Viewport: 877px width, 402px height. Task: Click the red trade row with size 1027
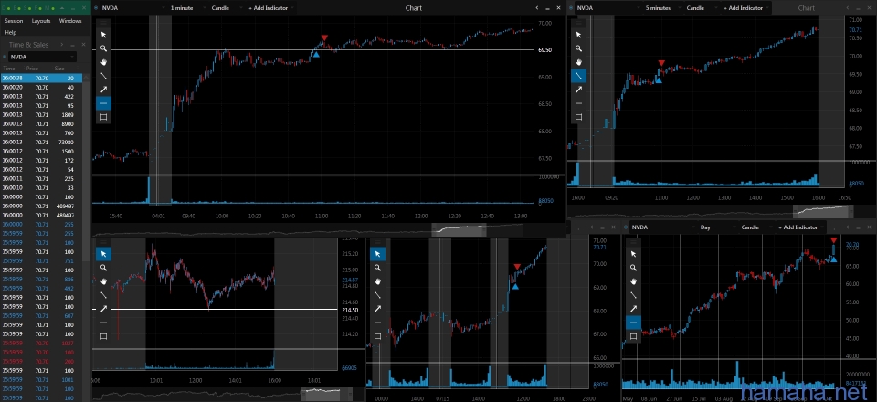click(41, 343)
